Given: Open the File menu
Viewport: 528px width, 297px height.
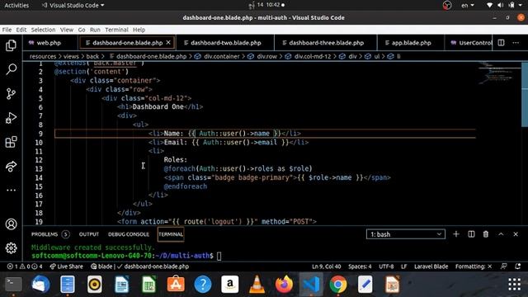Looking at the screenshot, I should [7, 30].
